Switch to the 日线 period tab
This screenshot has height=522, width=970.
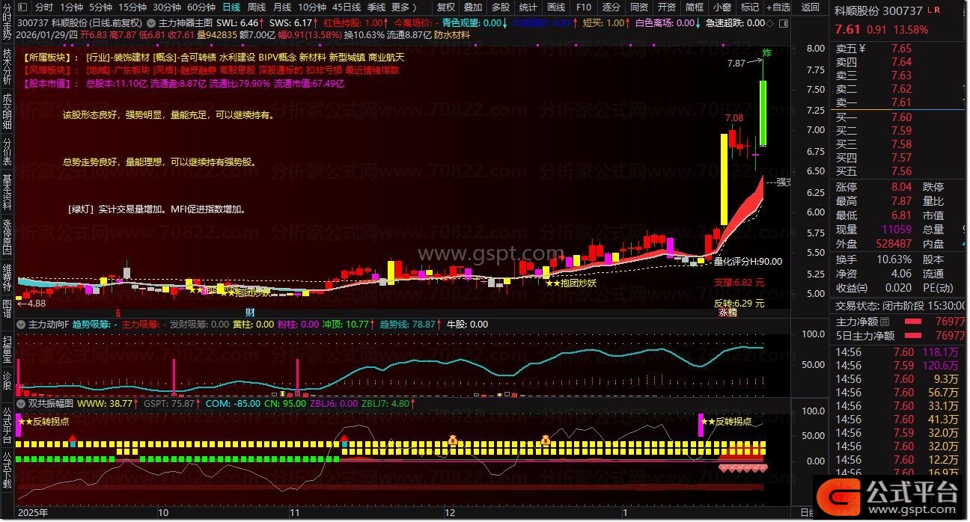coord(231,7)
